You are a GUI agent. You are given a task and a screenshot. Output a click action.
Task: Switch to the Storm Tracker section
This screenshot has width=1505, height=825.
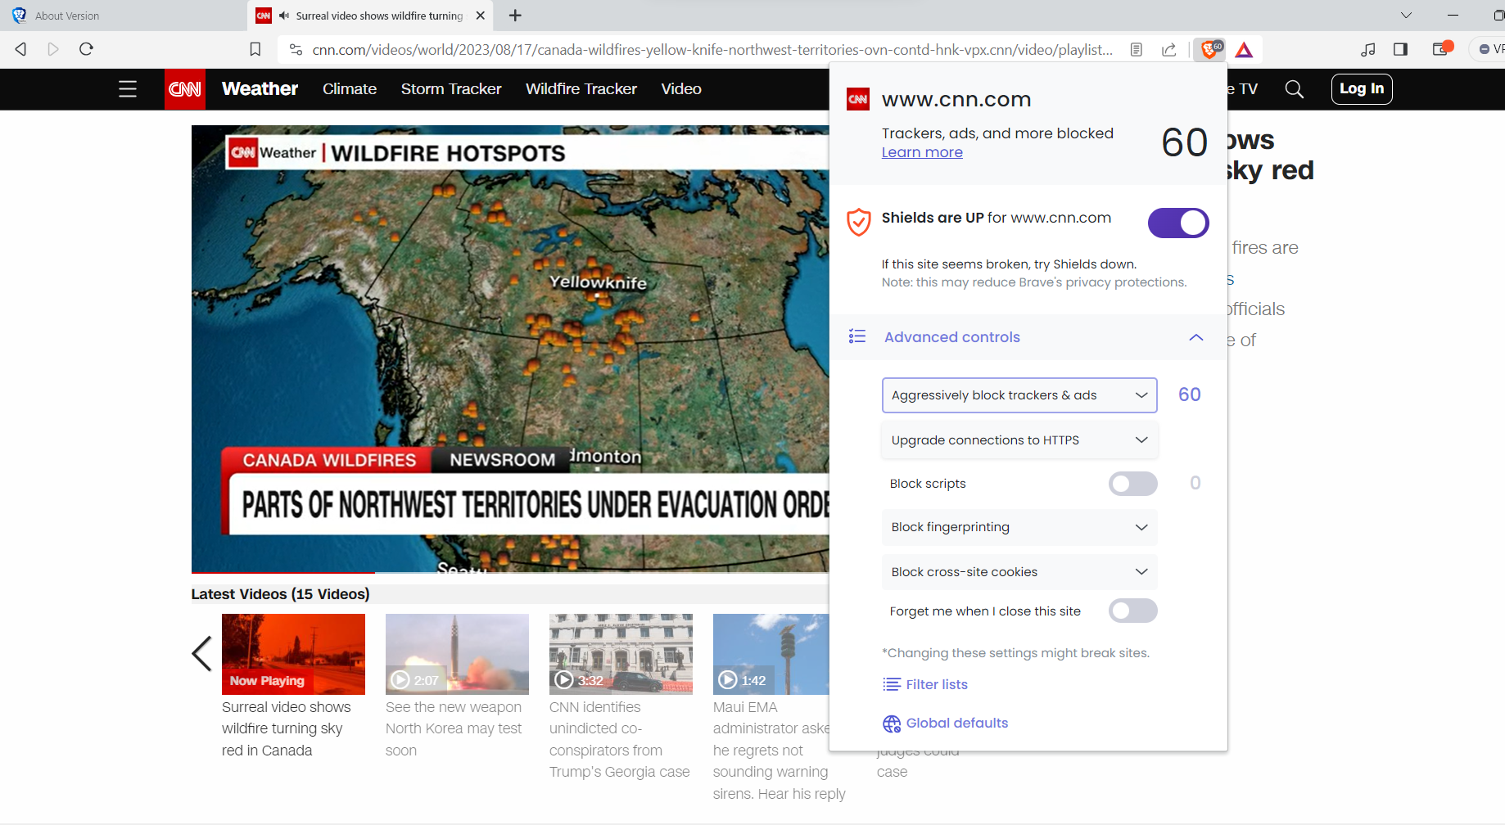[451, 89]
